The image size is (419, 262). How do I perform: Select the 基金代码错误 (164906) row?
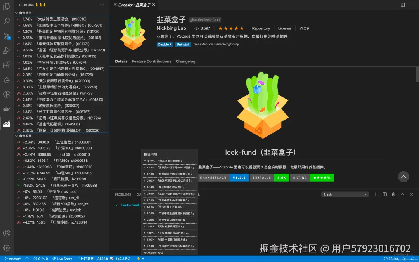pos(61,124)
